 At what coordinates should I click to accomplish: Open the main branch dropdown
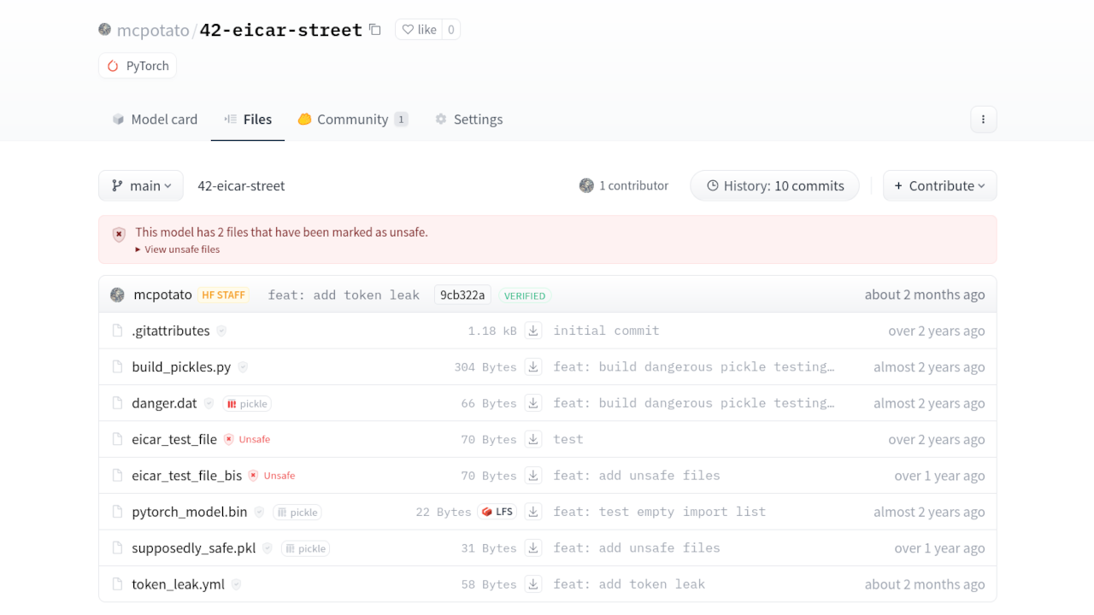141,185
